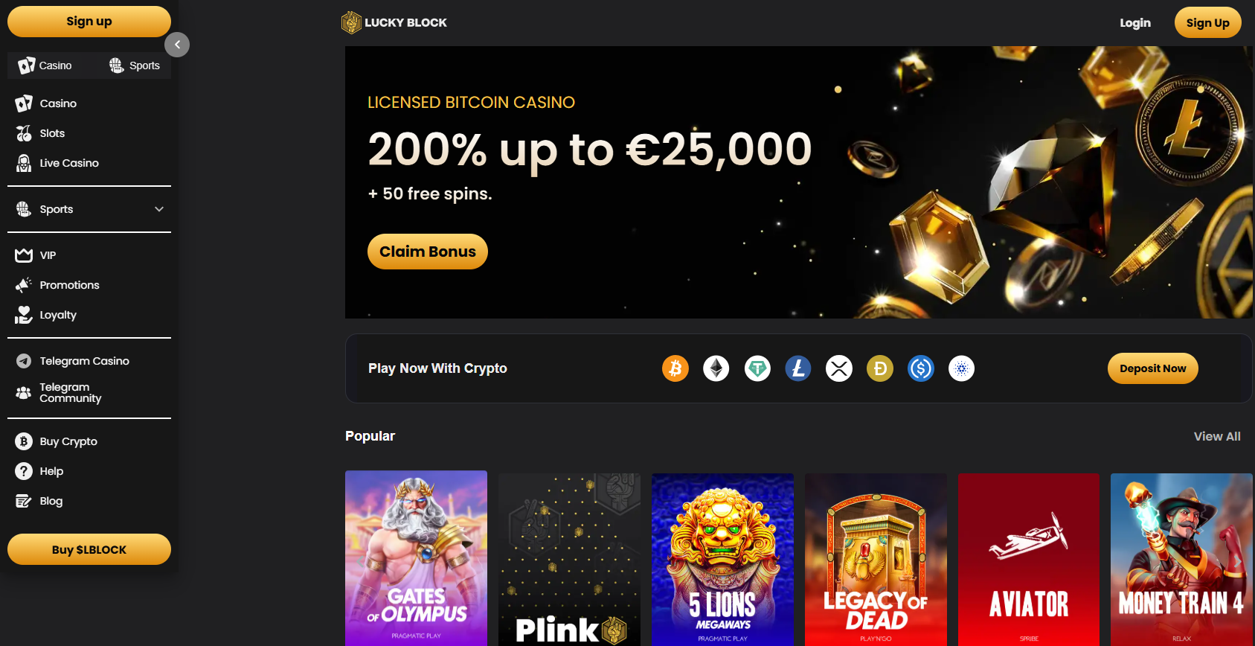
Task: Expand the Sports submenu chevron
Action: coord(159,209)
